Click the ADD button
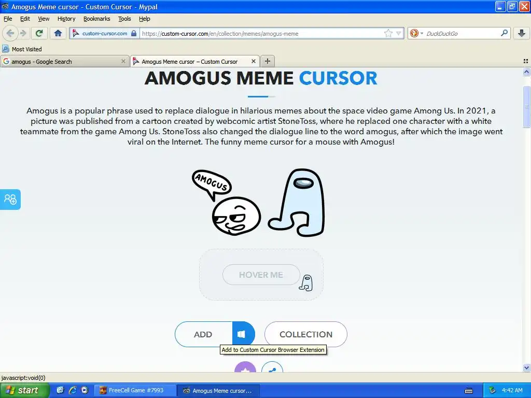Image resolution: width=531 pixels, height=398 pixels. (x=203, y=334)
